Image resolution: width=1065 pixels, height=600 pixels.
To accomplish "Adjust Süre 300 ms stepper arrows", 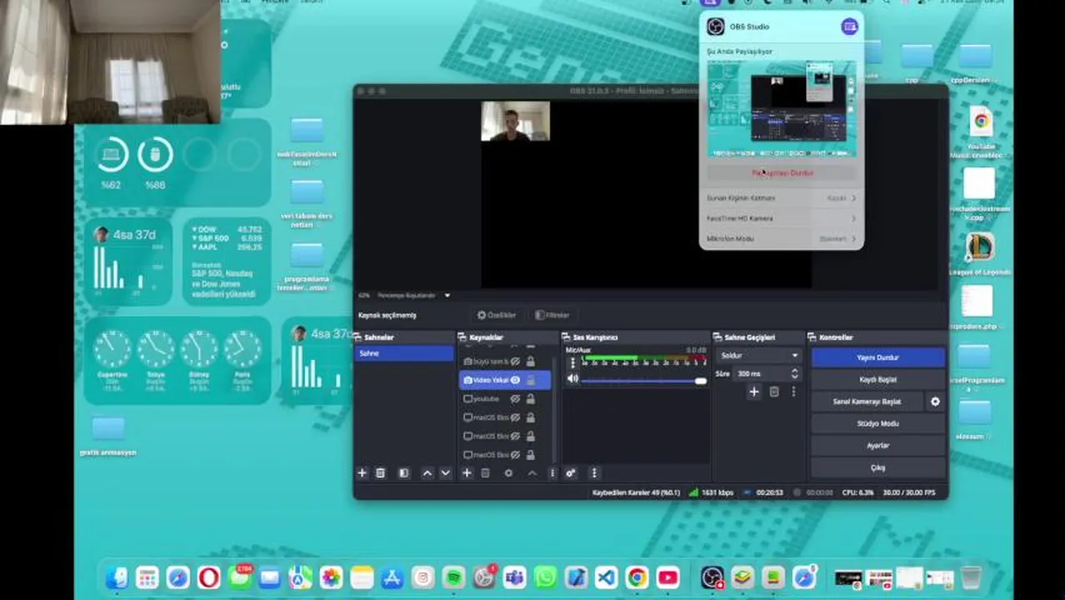I will 794,374.
